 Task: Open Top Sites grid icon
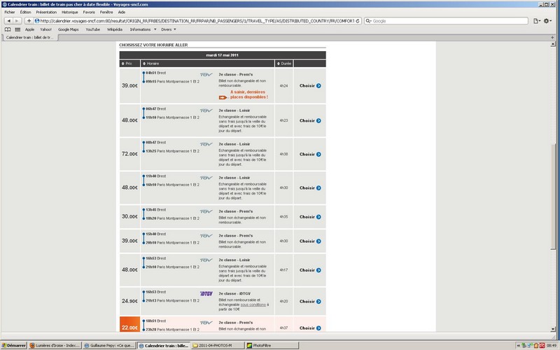click(x=17, y=29)
